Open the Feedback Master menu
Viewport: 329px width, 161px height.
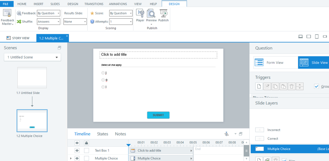tap(7, 17)
